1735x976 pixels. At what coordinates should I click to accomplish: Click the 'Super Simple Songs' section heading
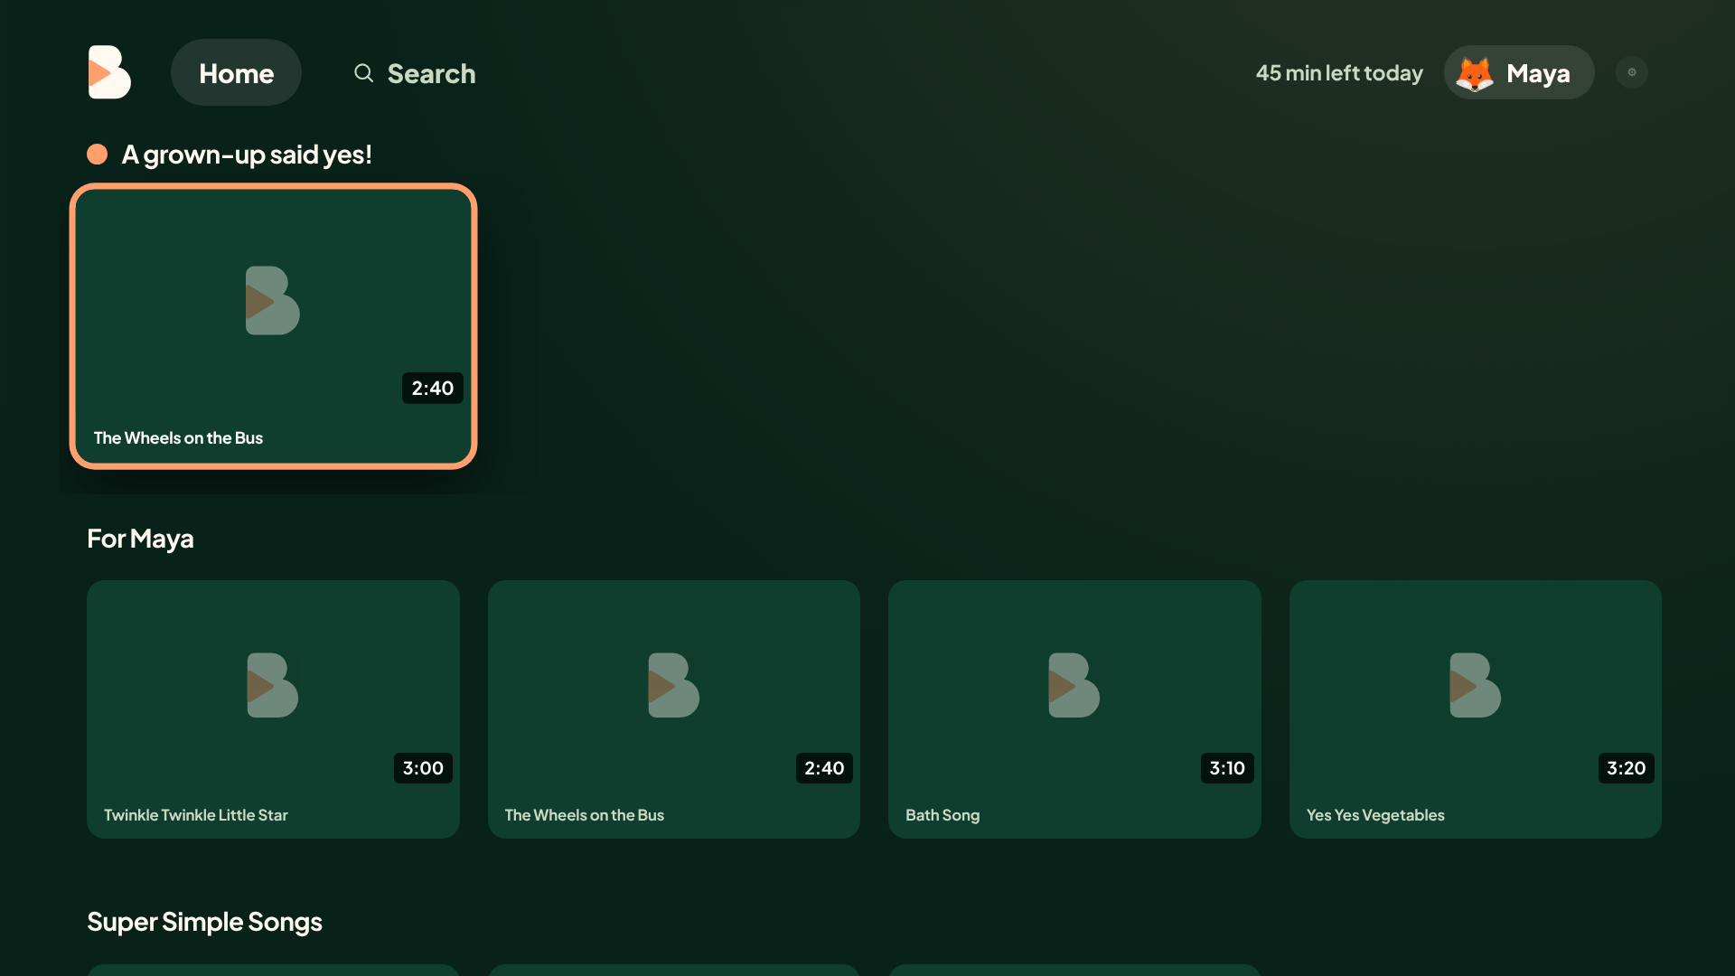(x=204, y=922)
